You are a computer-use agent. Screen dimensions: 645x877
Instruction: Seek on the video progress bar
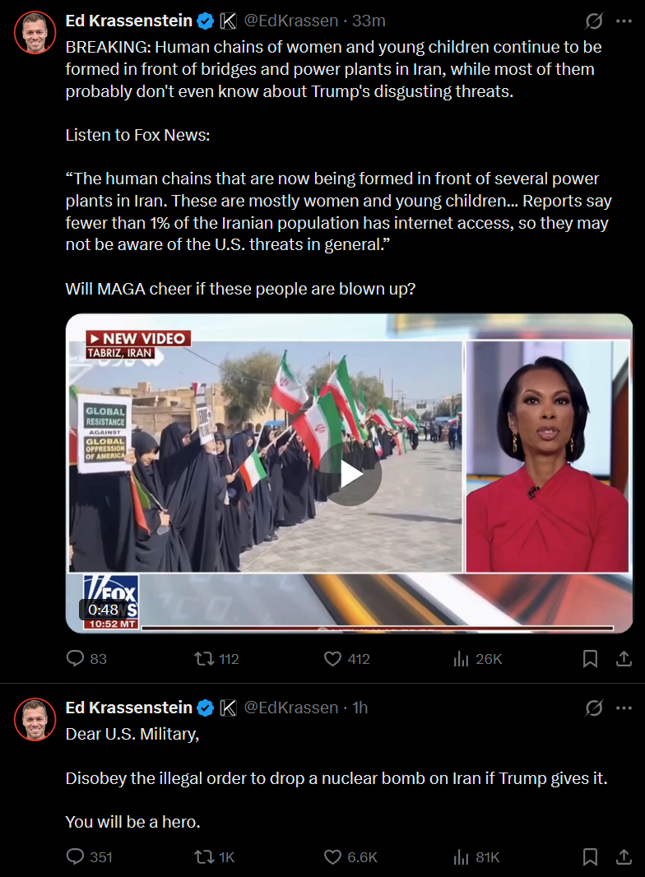pos(378,628)
